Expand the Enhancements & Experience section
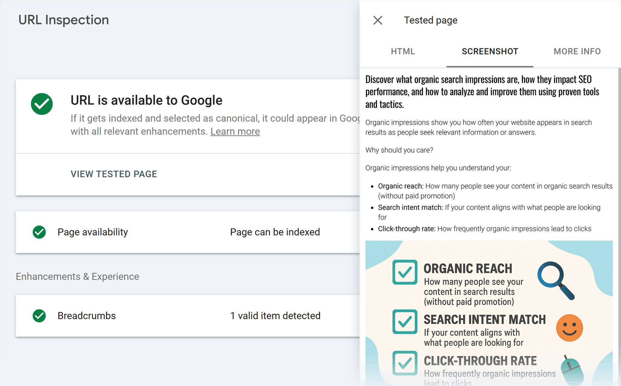 pyautogui.click(x=78, y=276)
